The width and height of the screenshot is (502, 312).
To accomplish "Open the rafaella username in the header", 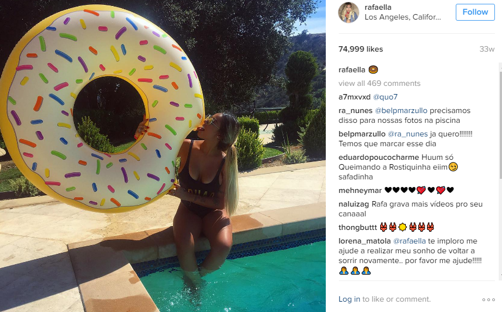I will click(x=378, y=7).
